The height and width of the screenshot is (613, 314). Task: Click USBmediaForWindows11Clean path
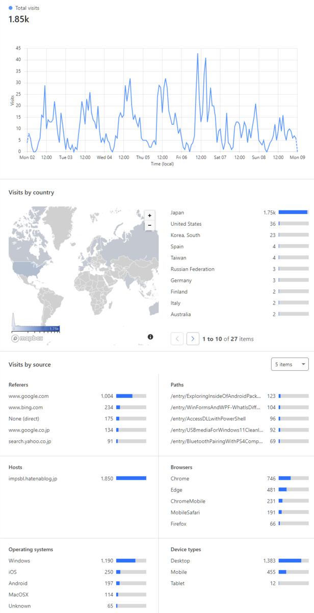click(216, 430)
